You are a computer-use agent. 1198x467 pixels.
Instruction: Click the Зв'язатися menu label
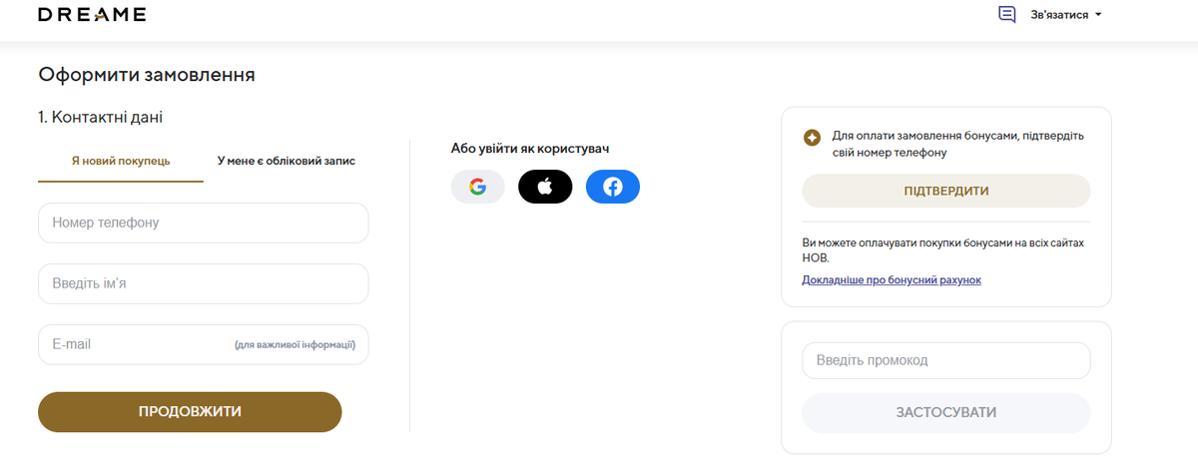1059,15
